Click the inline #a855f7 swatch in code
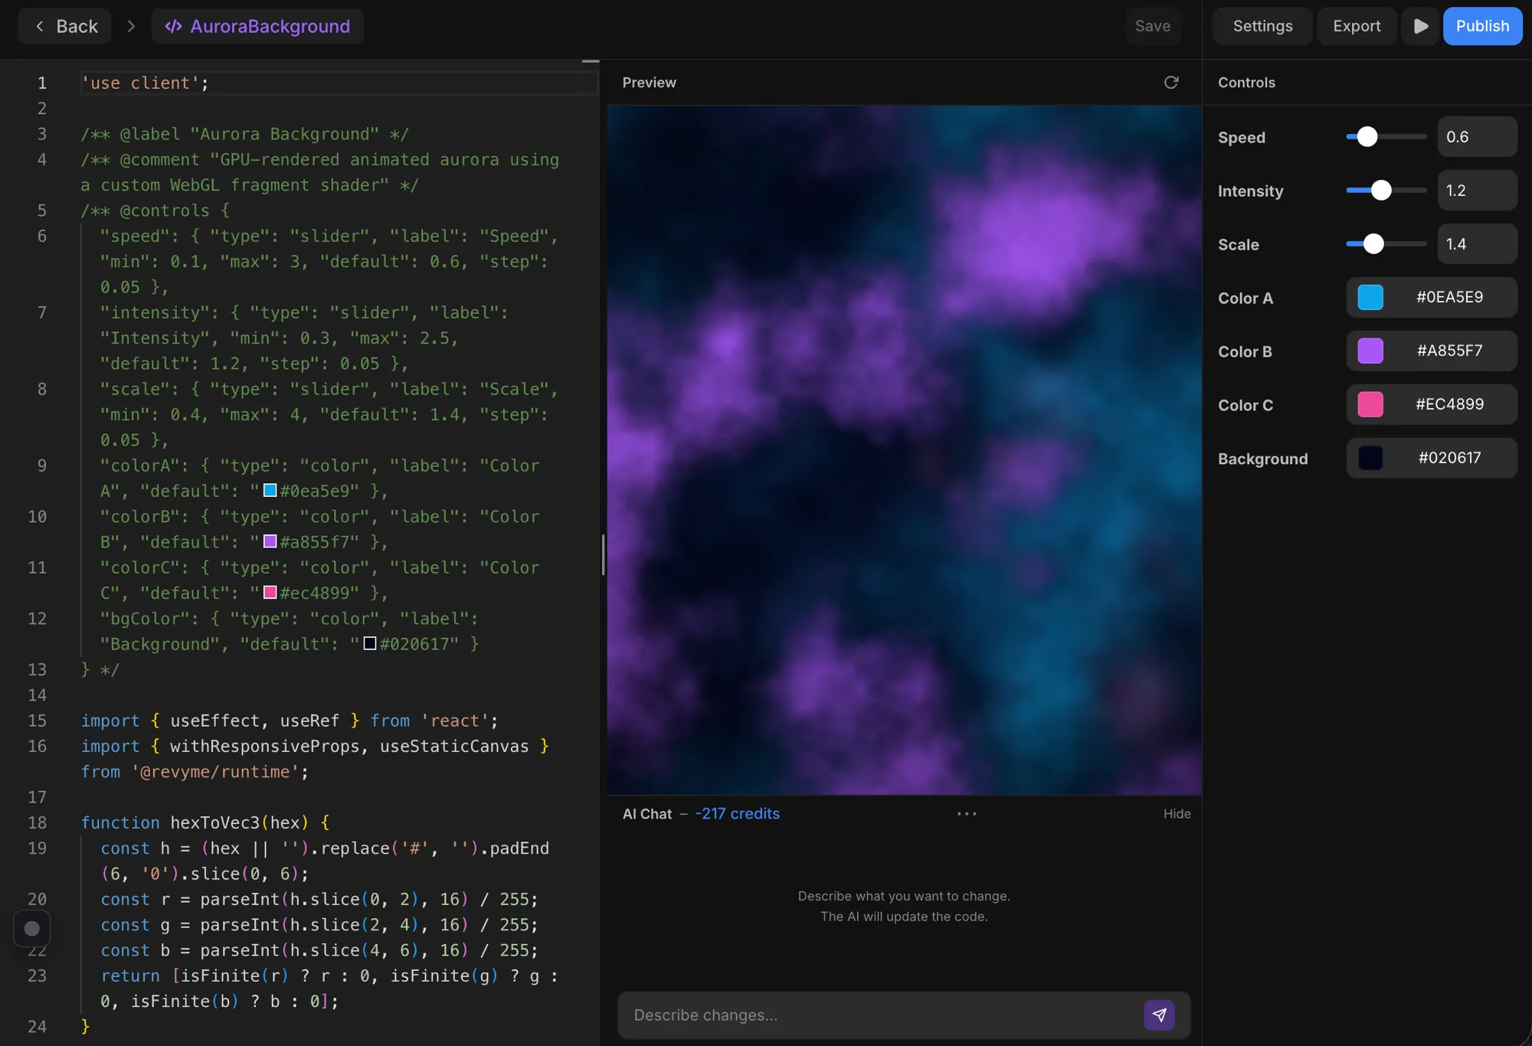 click(x=270, y=541)
